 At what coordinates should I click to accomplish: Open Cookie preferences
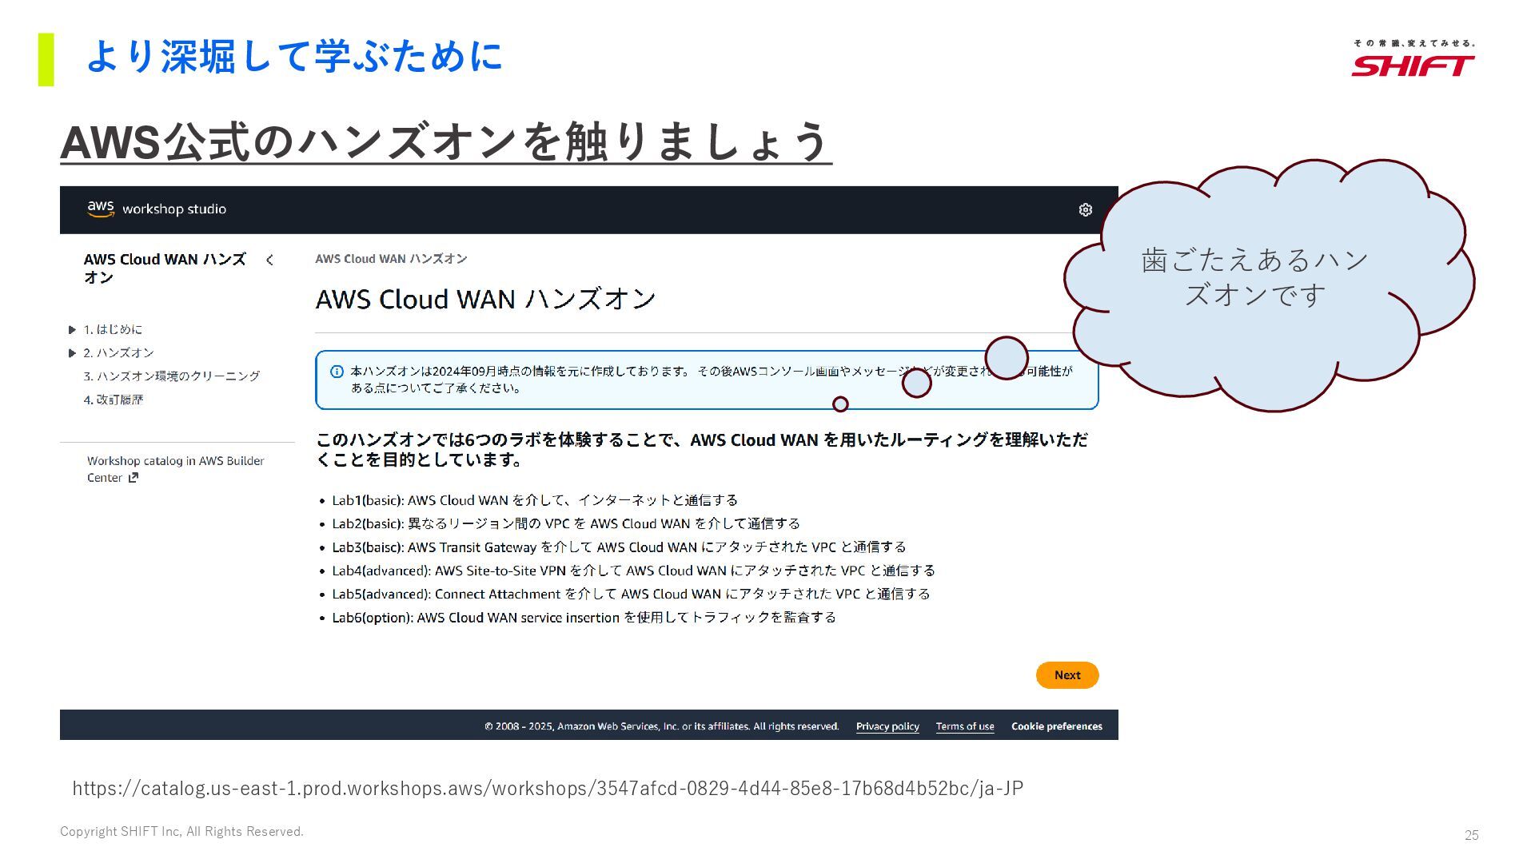[1056, 726]
